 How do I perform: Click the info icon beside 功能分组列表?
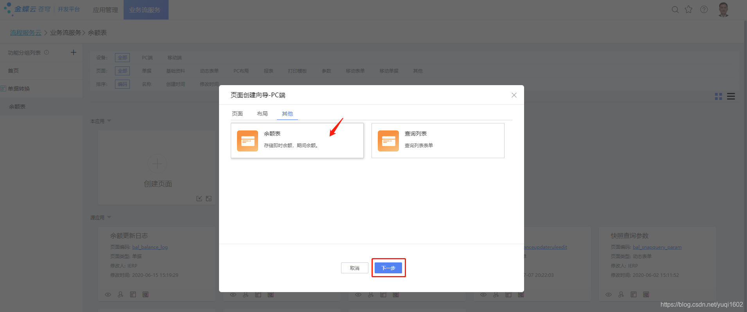47,52
